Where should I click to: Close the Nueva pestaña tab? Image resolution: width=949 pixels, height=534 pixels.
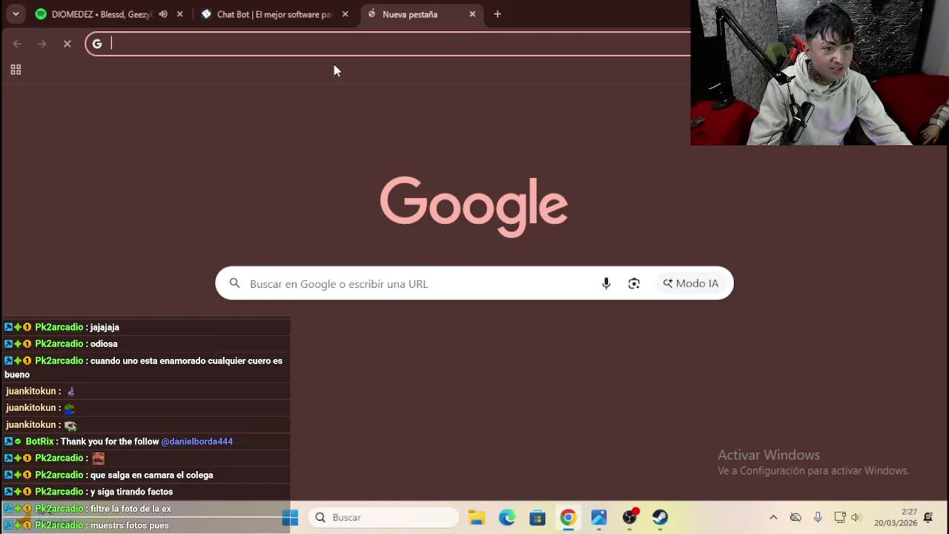click(x=472, y=14)
